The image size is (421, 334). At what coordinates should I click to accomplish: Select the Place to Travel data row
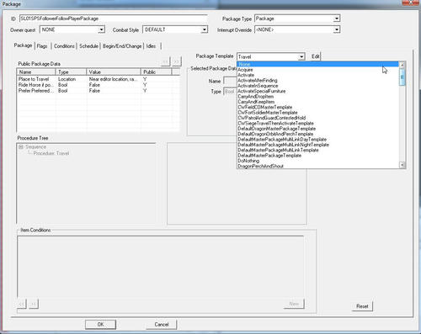click(x=99, y=79)
